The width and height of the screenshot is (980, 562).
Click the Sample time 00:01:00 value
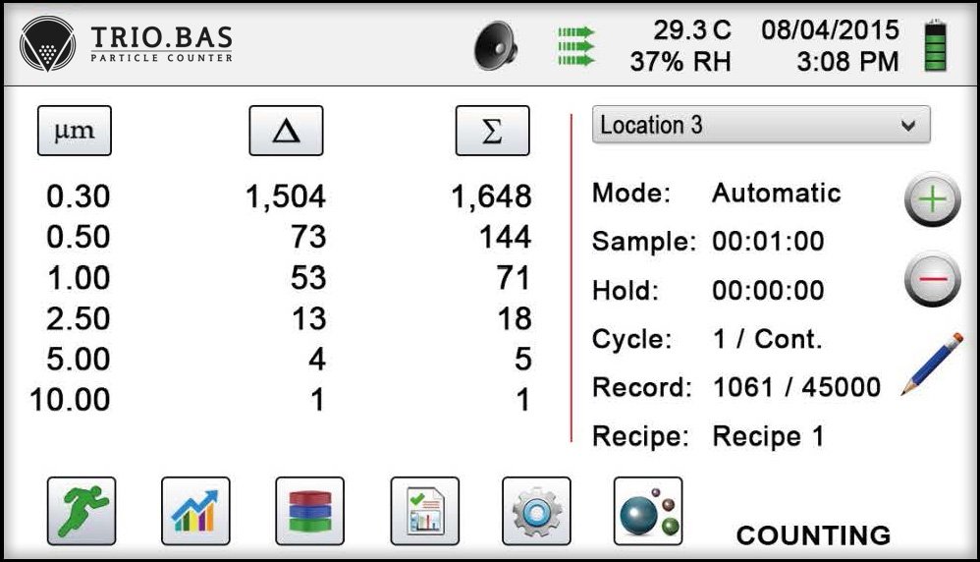click(x=768, y=242)
